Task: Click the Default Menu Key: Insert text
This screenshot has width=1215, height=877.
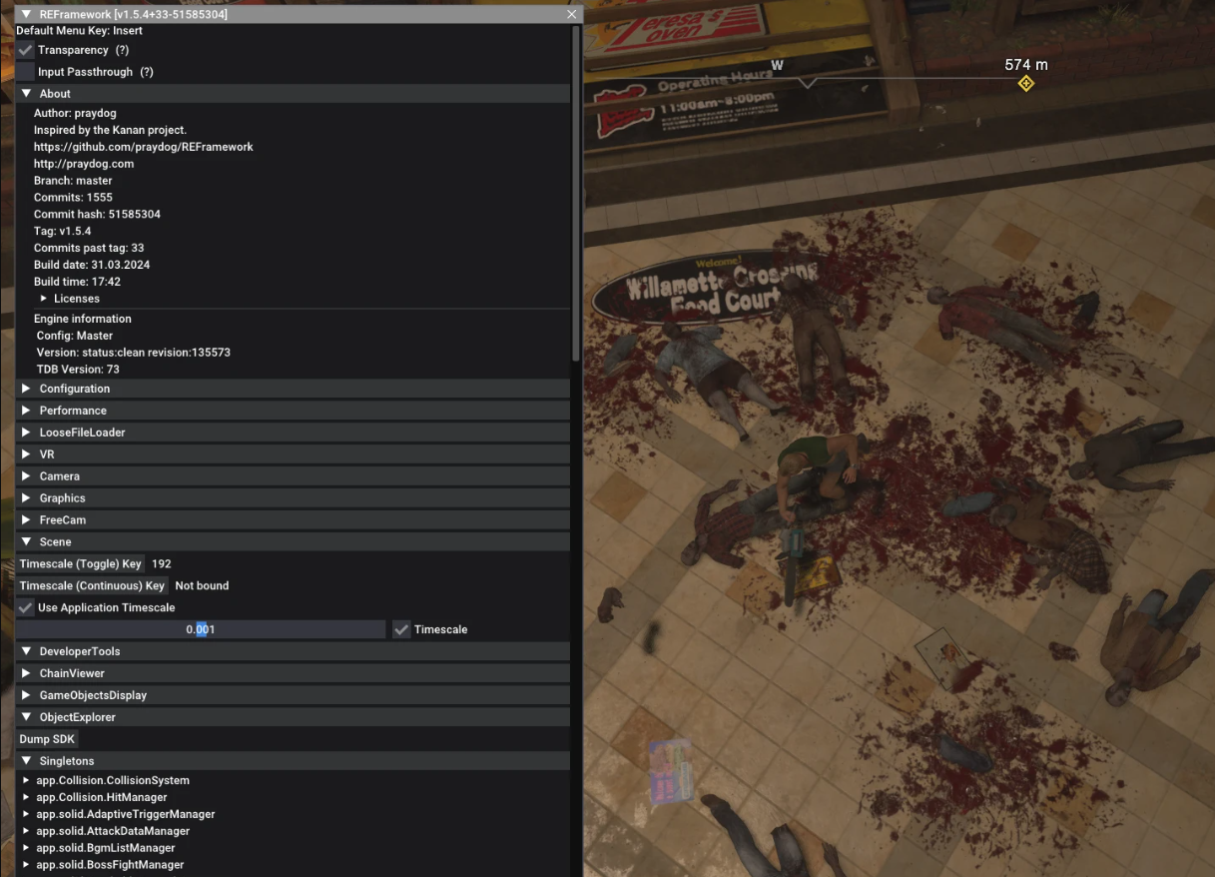Action: 79,31
